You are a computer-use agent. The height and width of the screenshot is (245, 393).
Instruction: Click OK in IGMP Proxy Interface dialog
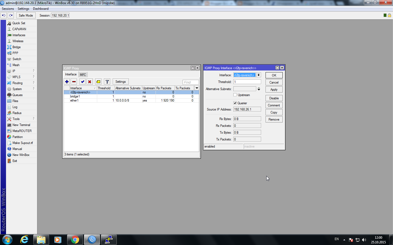click(x=274, y=75)
